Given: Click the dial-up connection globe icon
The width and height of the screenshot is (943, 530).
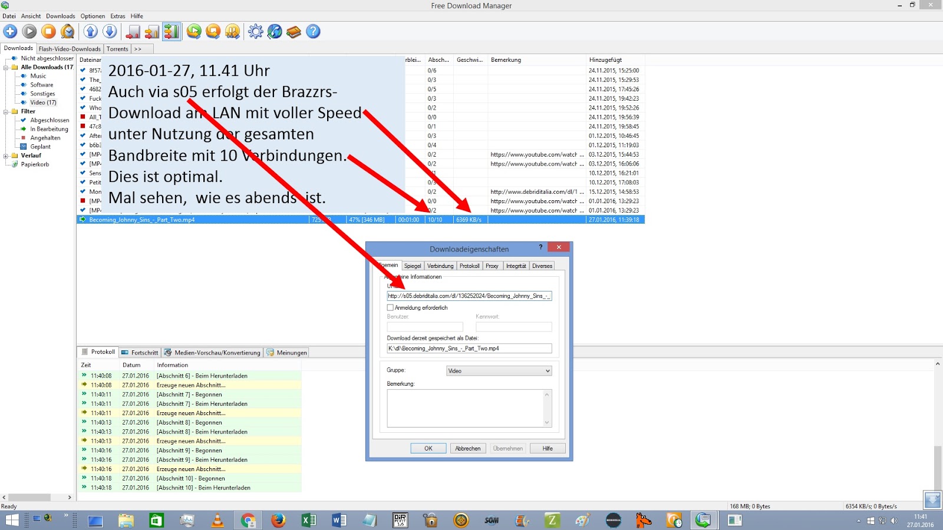Looking at the screenshot, I should point(275,32).
